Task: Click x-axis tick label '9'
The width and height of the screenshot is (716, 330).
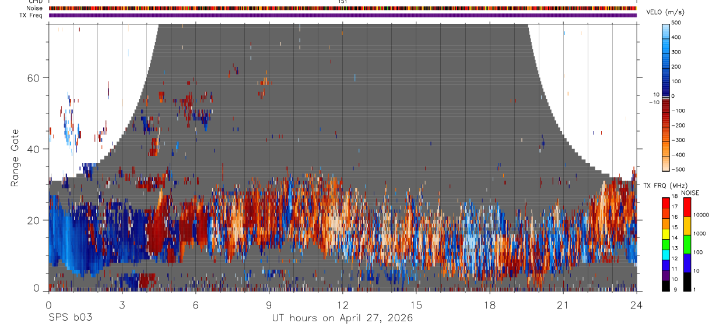Action: [269, 305]
